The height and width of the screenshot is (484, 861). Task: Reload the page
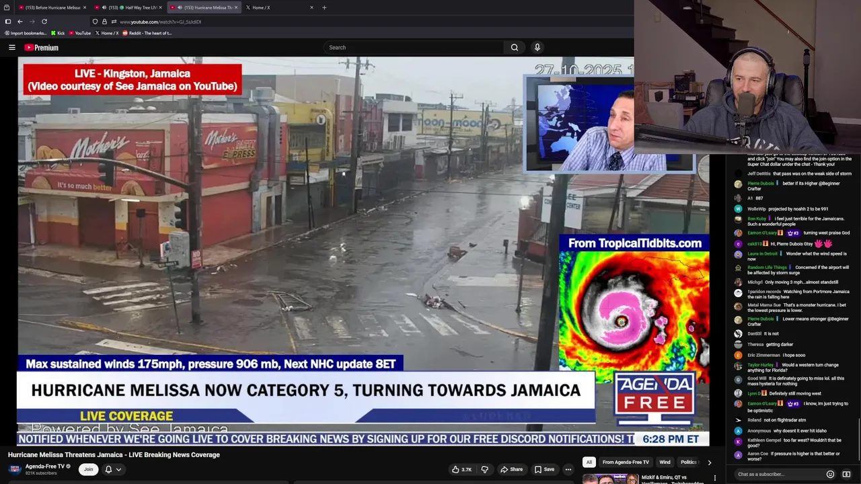tap(44, 22)
